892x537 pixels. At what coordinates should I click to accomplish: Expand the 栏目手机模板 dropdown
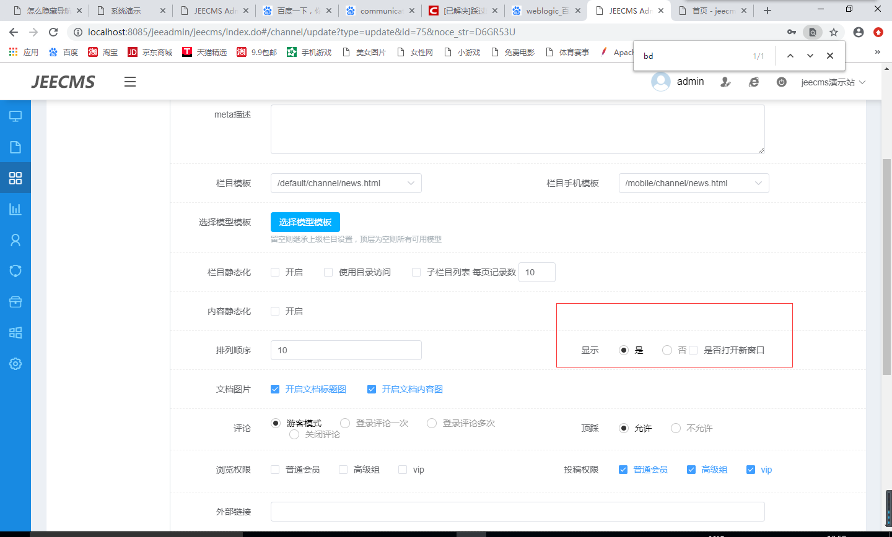tap(693, 183)
